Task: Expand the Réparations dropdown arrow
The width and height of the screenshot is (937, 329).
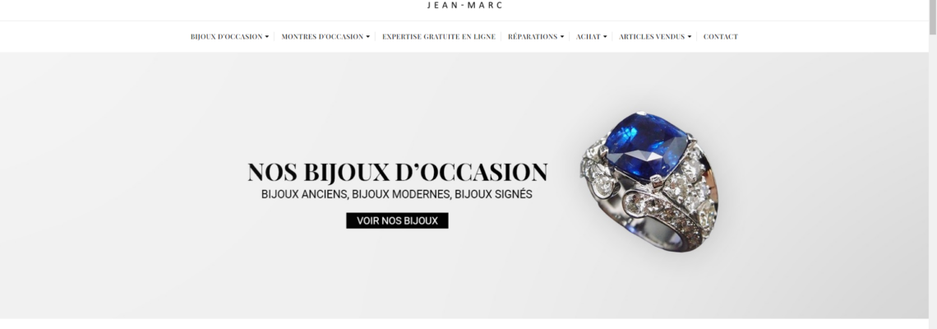Action: (561, 37)
